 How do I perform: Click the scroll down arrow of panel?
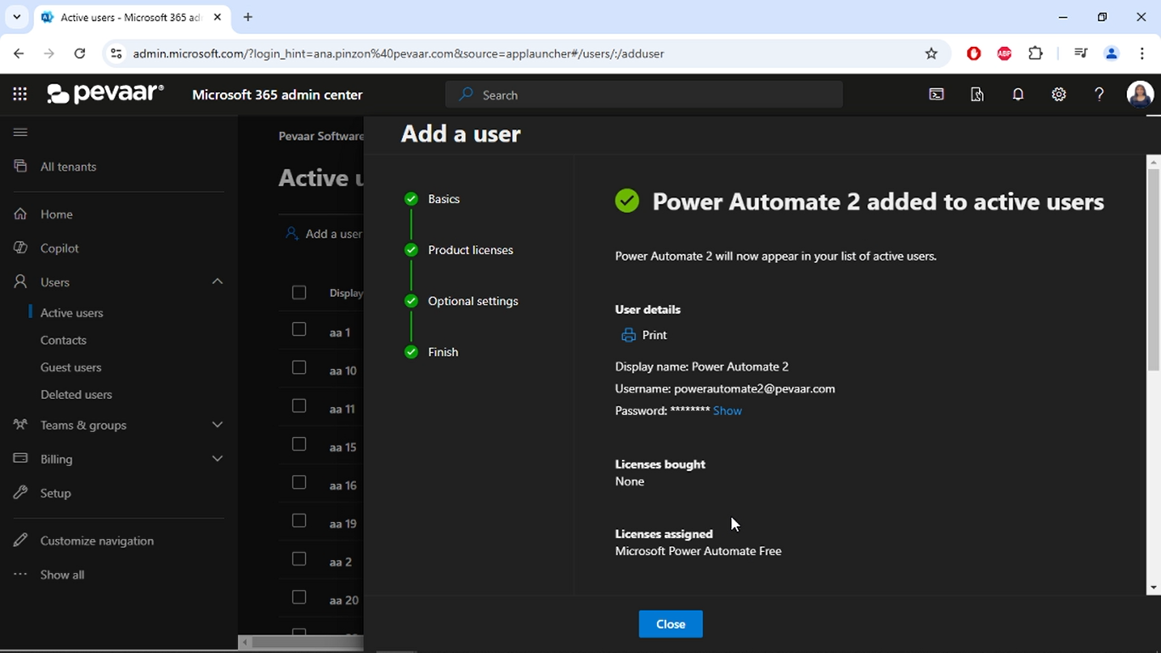1153,587
